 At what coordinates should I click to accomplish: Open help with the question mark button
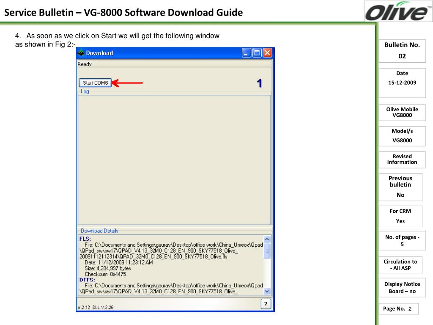266,304
